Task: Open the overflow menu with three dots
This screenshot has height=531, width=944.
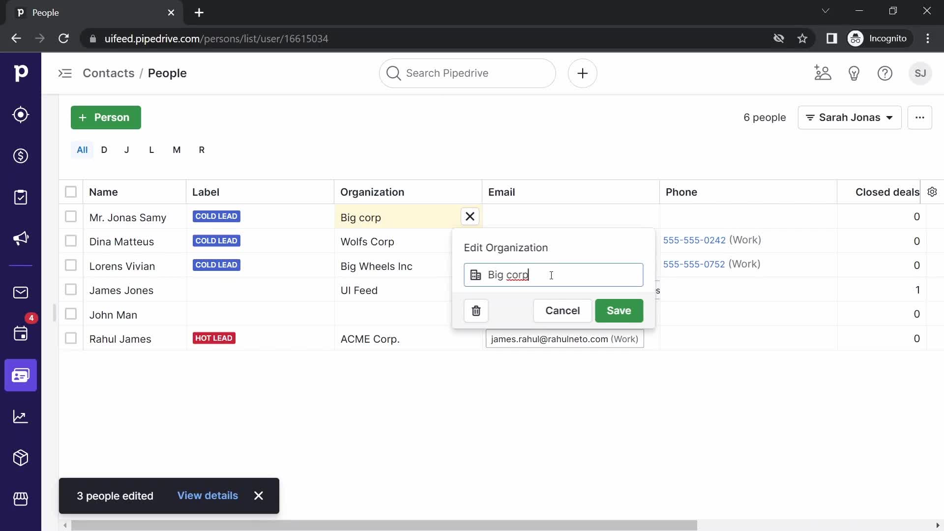Action: pyautogui.click(x=920, y=118)
